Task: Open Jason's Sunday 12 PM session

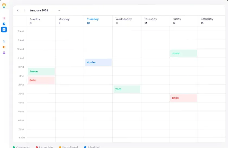Action: point(41,71)
